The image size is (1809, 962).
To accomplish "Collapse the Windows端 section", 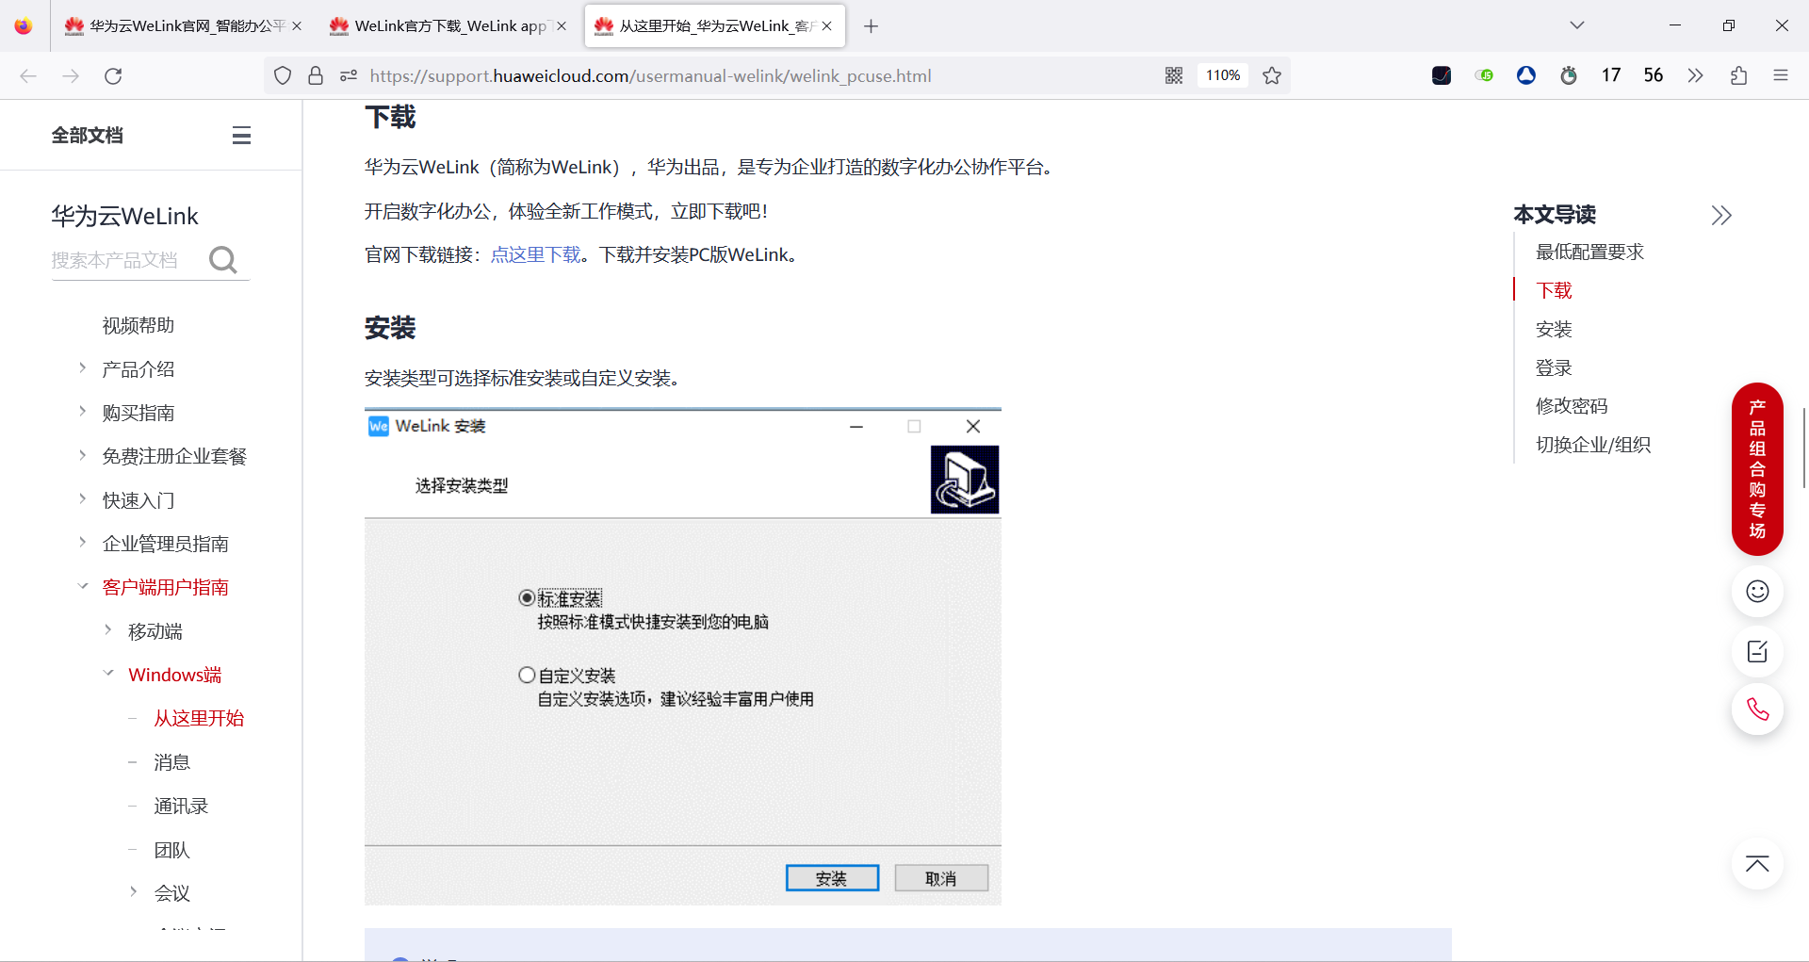I will pos(107,673).
